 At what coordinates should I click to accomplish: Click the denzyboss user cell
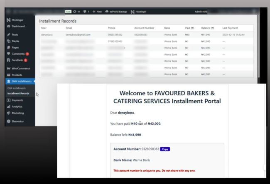coord(47,35)
